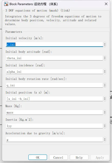The width and height of the screenshot is (112, 163).
Task: Open options menu beside Initial velocity field
Action: coord(105,44)
